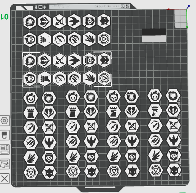Select the dark rectangular object on the bed
Image resolution: width=196 pixels, height=193 pixels.
point(154,32)
